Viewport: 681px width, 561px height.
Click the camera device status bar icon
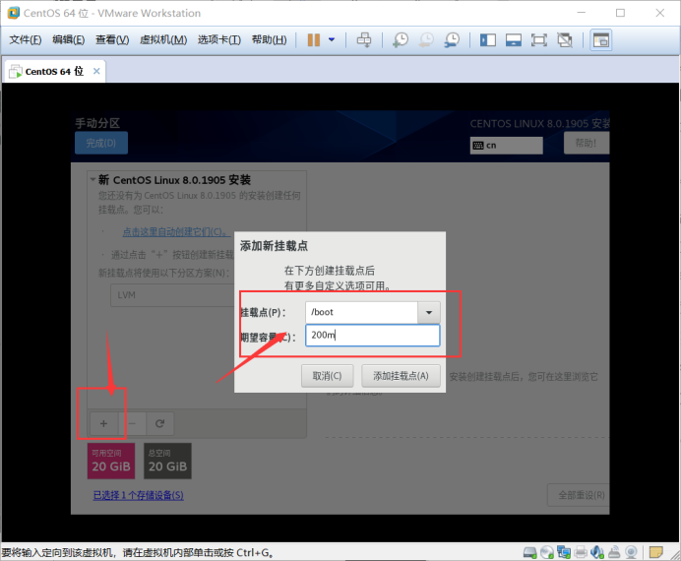point(631,552)
